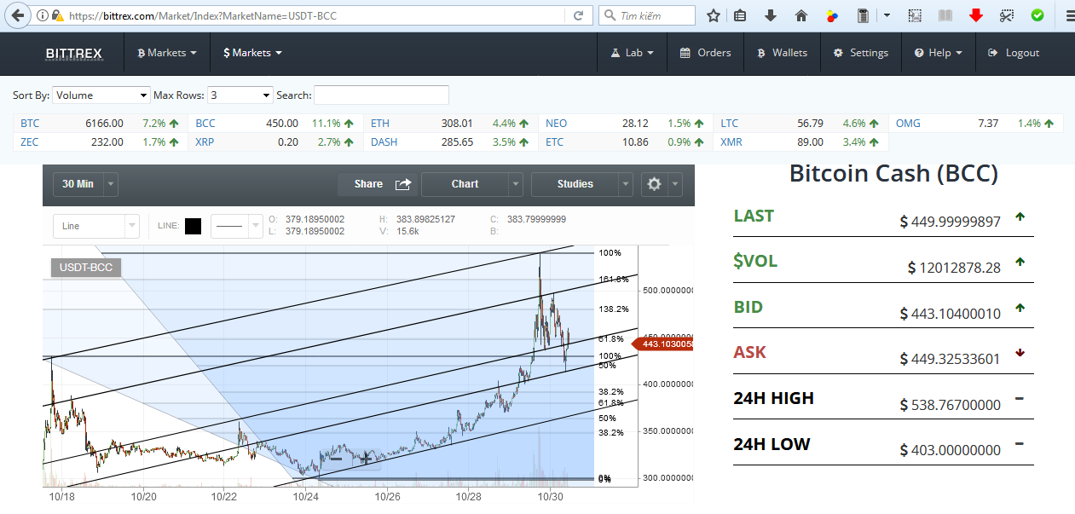Open the Bitcoin Markets dropdown menu

tap(167, 53)
